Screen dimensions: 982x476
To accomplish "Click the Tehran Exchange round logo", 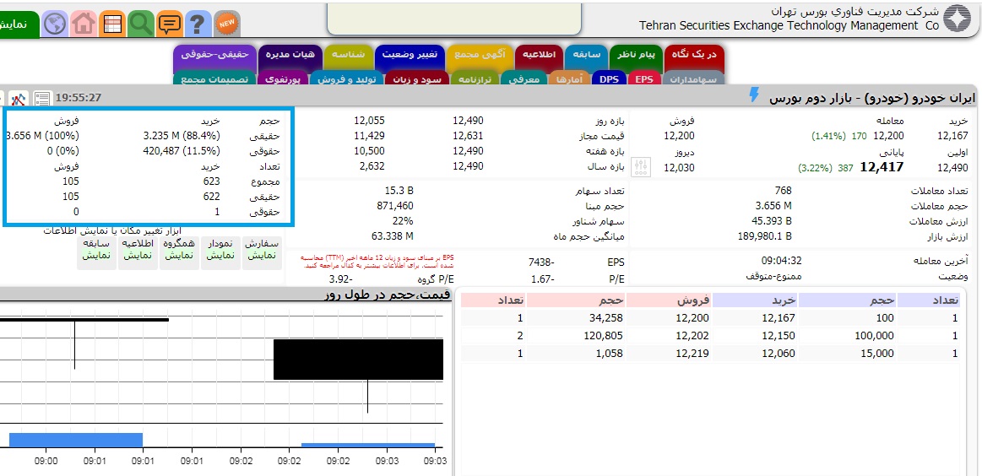I will click(956, 19).
